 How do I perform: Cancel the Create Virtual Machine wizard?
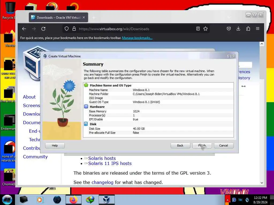pyautogui.click(x=223, y=145)
